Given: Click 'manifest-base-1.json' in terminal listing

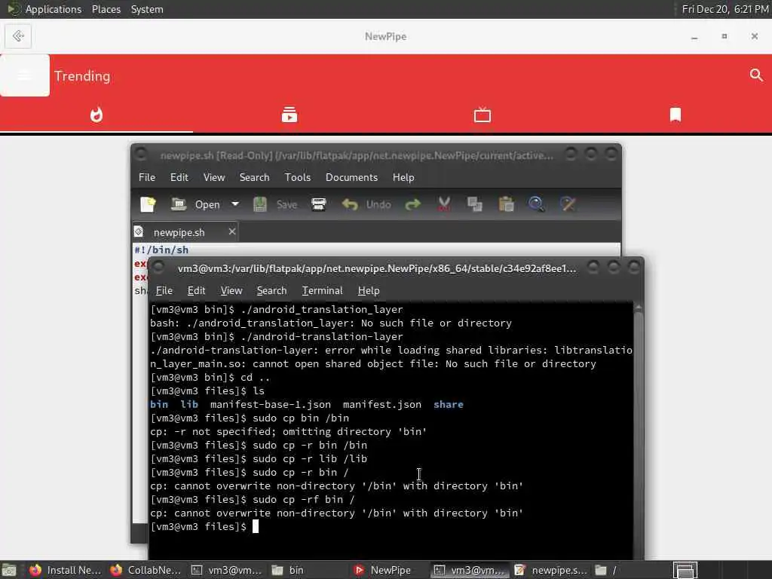Looking at the screenshot, I should click(271, 404).
